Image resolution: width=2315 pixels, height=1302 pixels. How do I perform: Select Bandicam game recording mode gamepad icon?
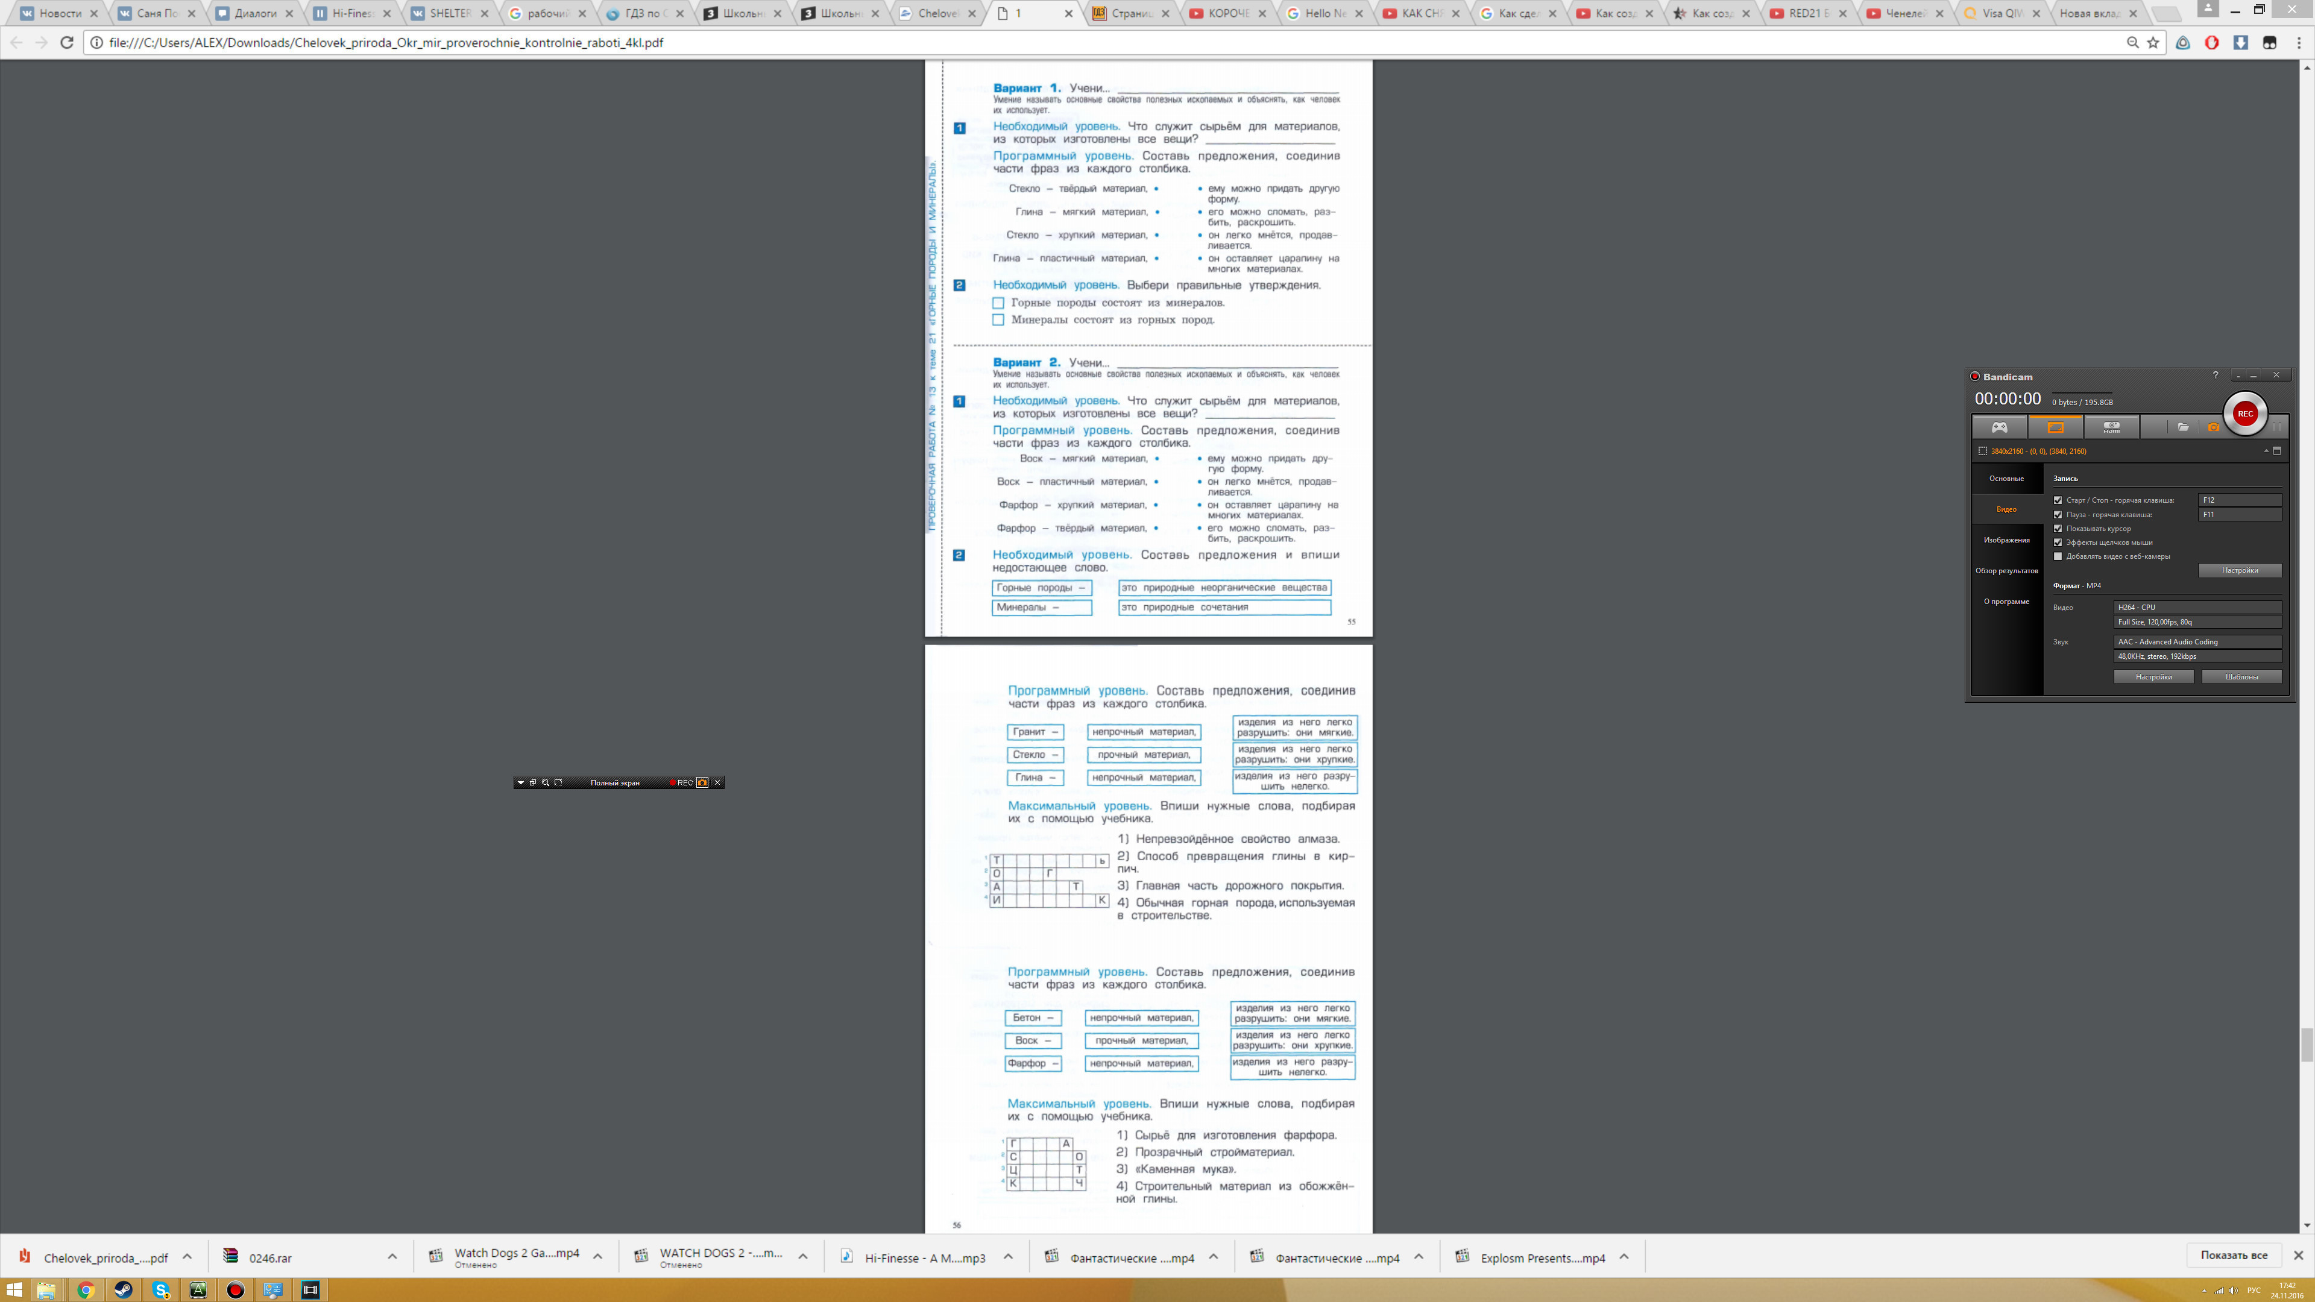pyautogui.click(x=1998, y=427)
